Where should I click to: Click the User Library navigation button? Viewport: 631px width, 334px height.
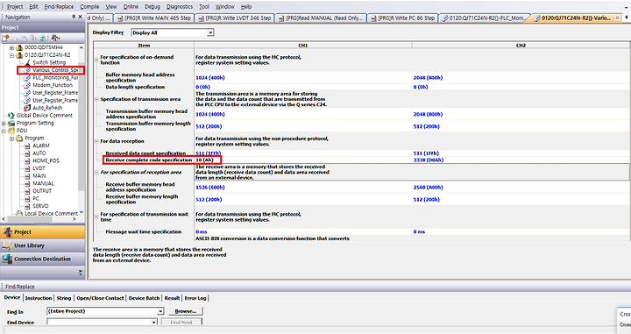(x=42, y=245)
